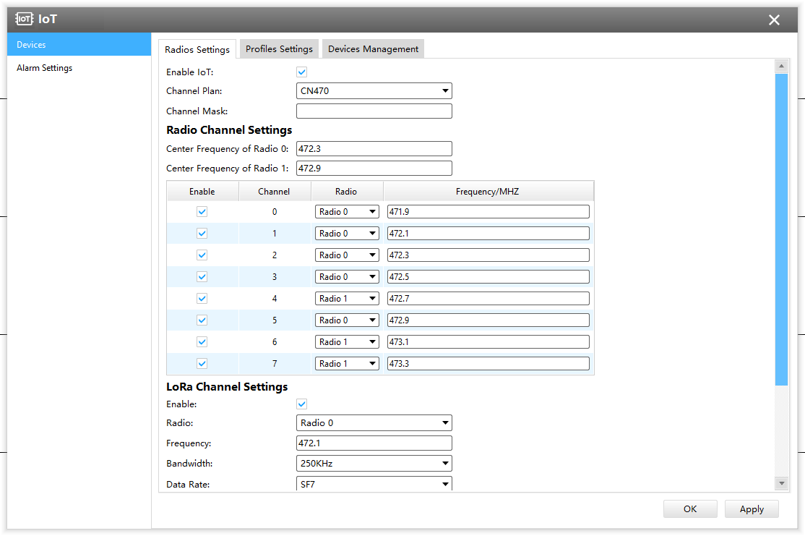
Task: Open the Radio dropdown for channel 4
Action: (x=347, y=299)
